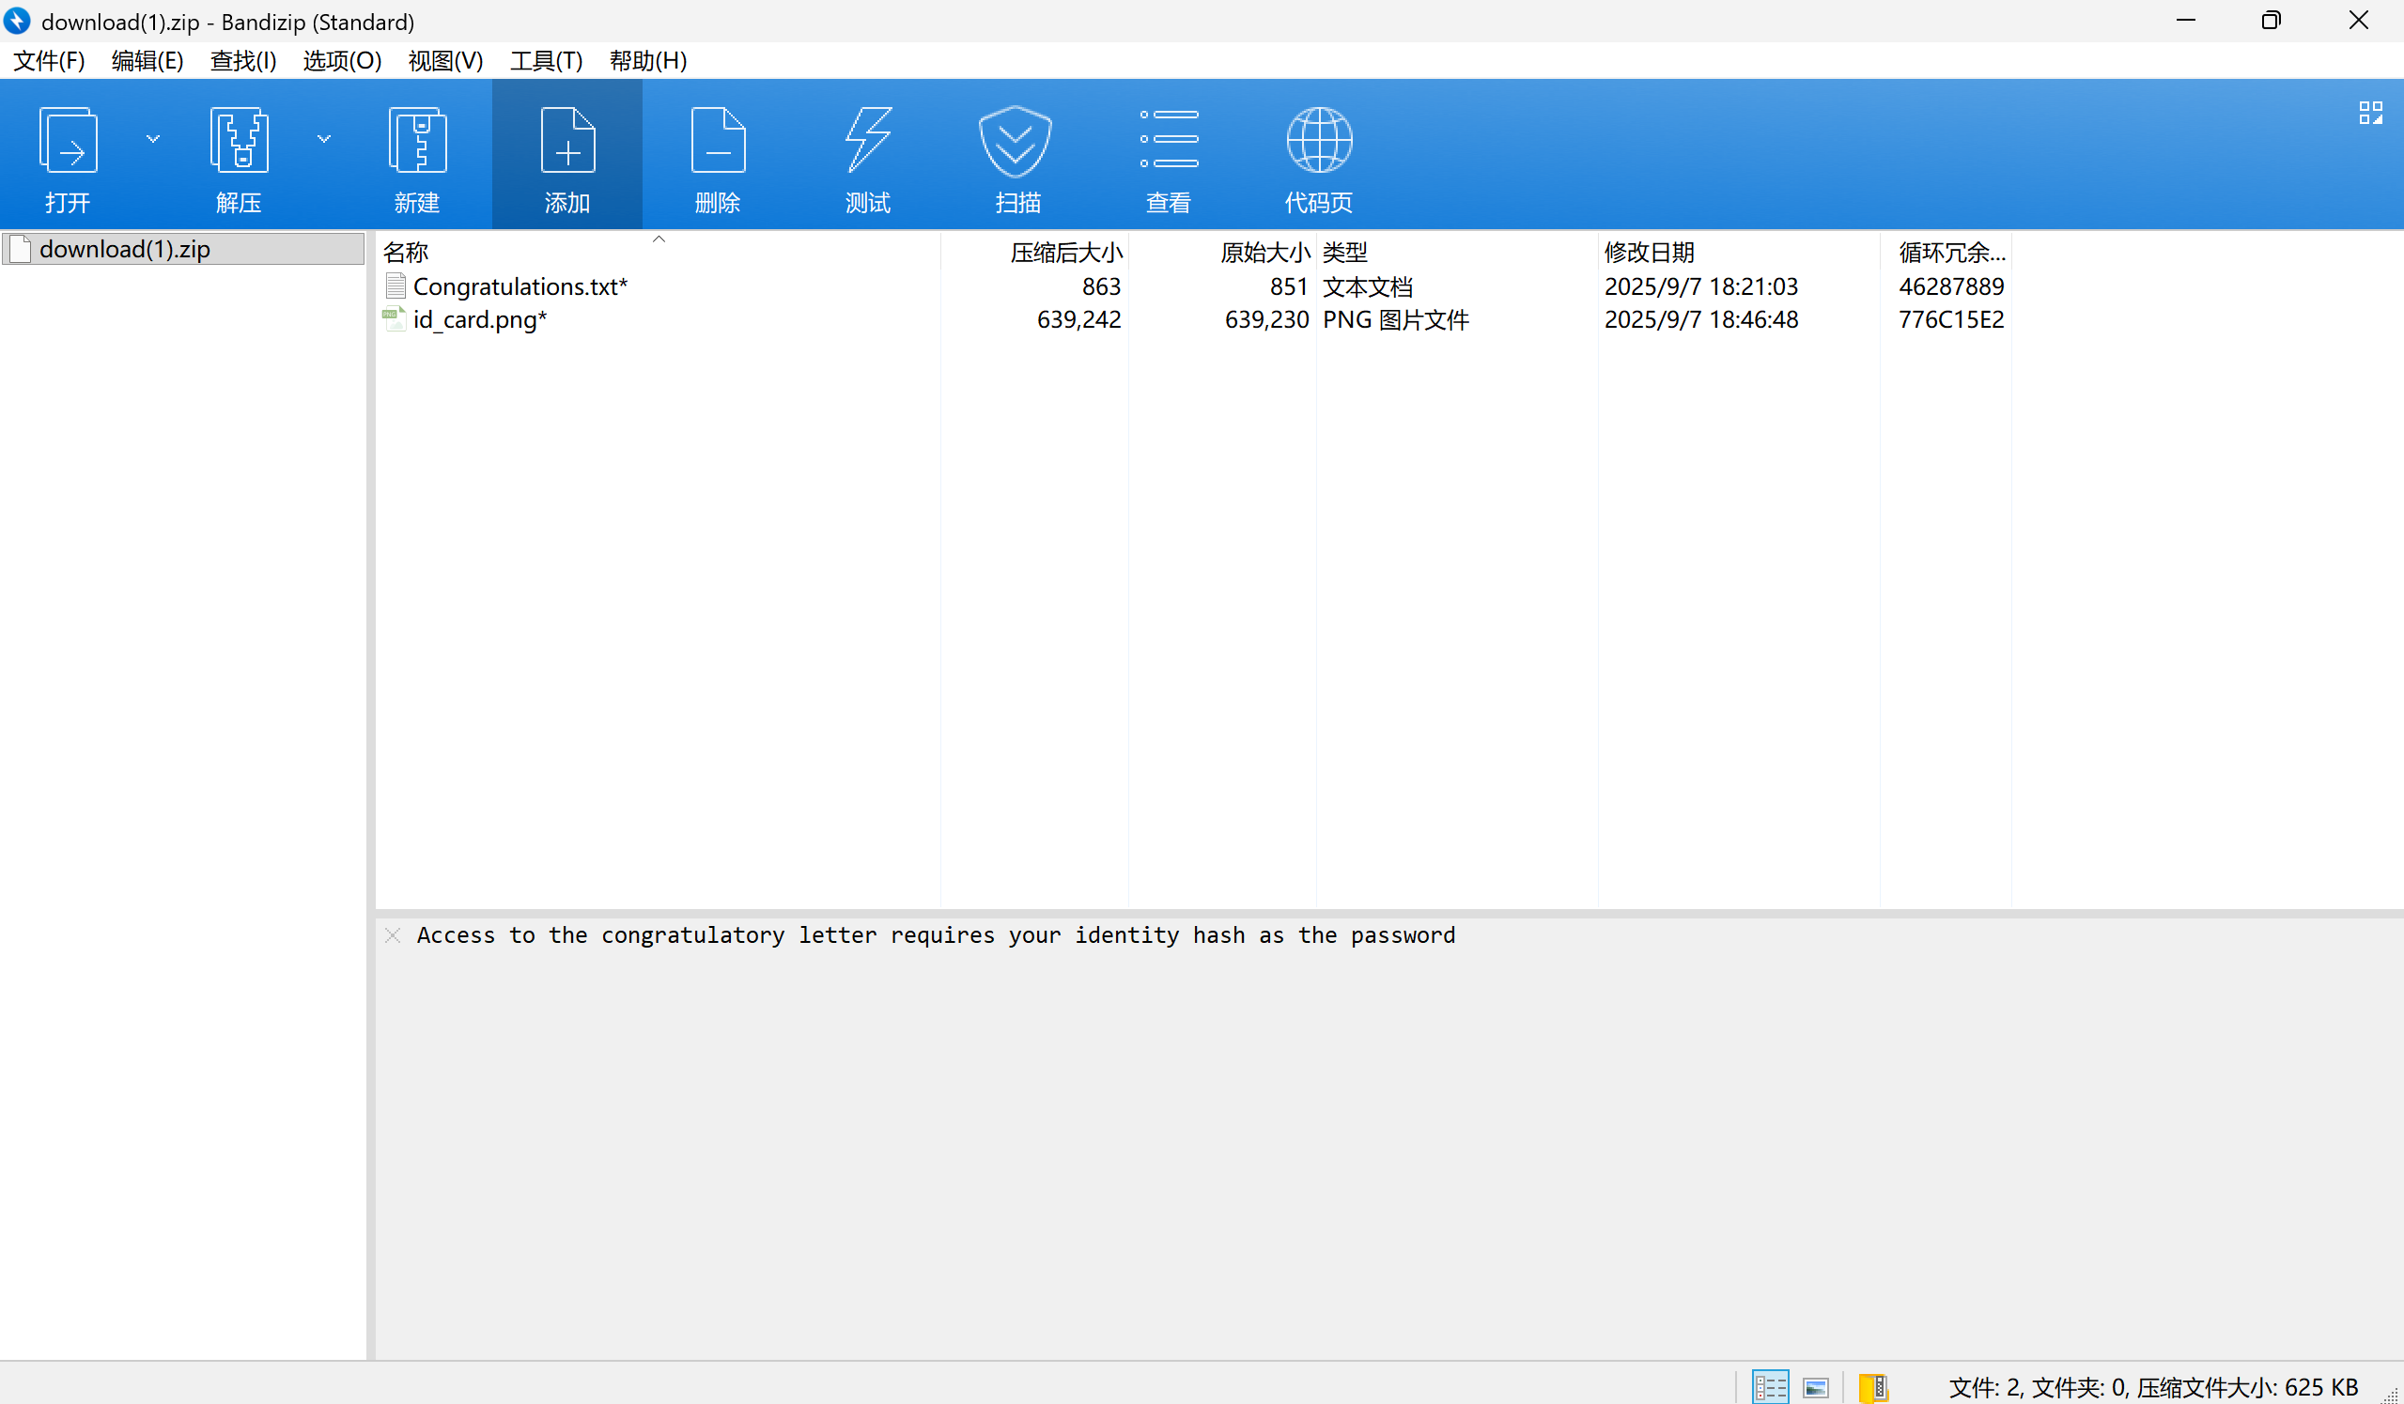Viewport: 2404px width, 1404px height.
Task: Click the date 2025/9/7 18:21:03
Action: click(1701, 286)
